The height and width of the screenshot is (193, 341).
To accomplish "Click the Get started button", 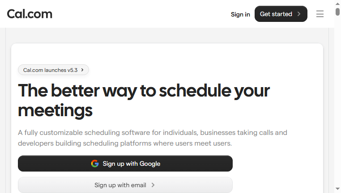I will [x=281, y=14].
